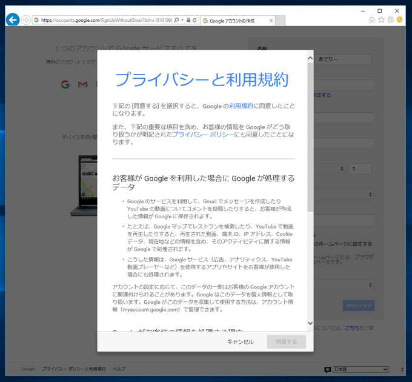Click the dialog scrollbar down arrow
Image resolution: width=412 pixels, height=382 pixels.
point(310,323)
